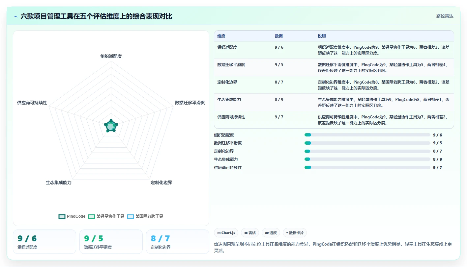The width and height of the screenshot is (467, 267).
Task: Click the lightning icon beside the page title
Action: coord(15,16)
